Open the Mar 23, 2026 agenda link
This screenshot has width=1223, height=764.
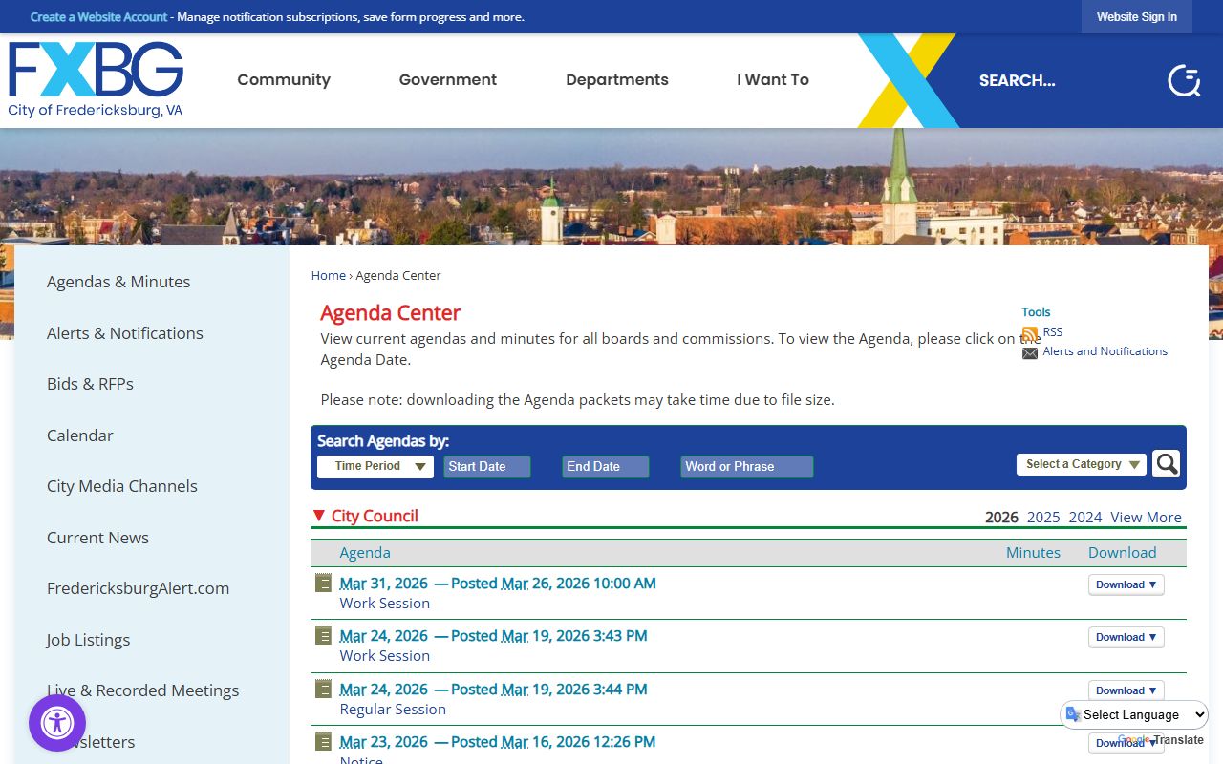tap(498, 741)
